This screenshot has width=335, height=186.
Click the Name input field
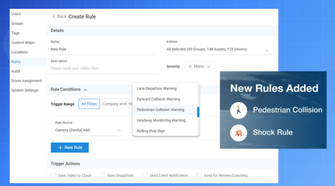(103, 49)
